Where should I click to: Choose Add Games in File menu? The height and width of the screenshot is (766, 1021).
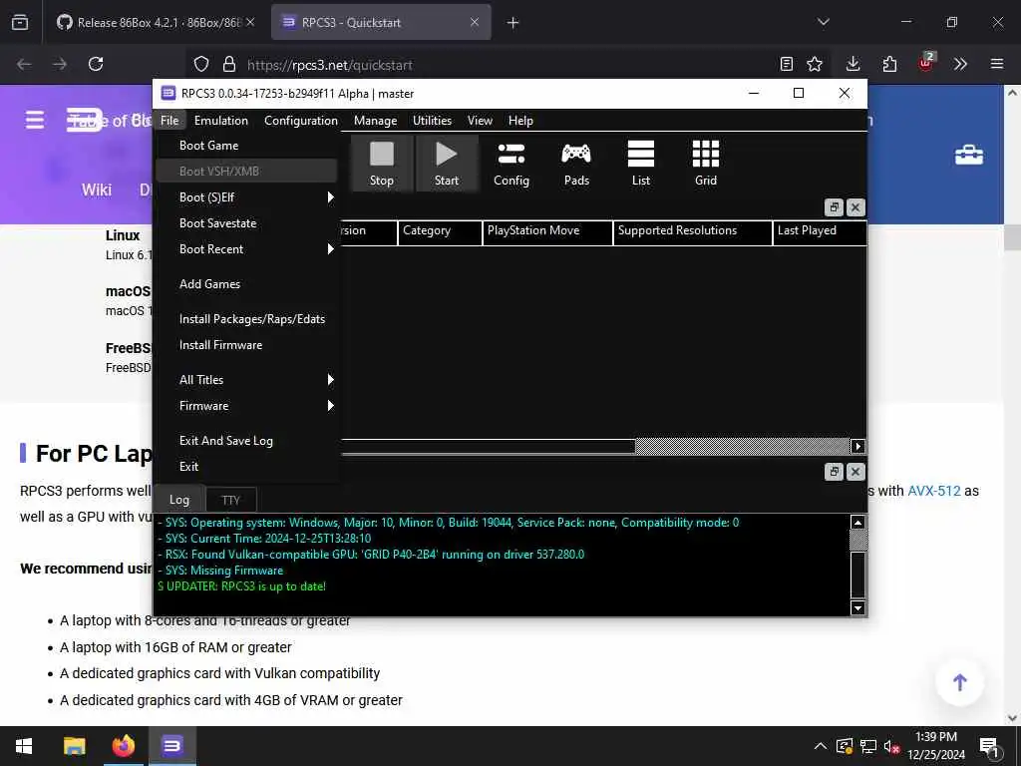click(x=246, y=284)
